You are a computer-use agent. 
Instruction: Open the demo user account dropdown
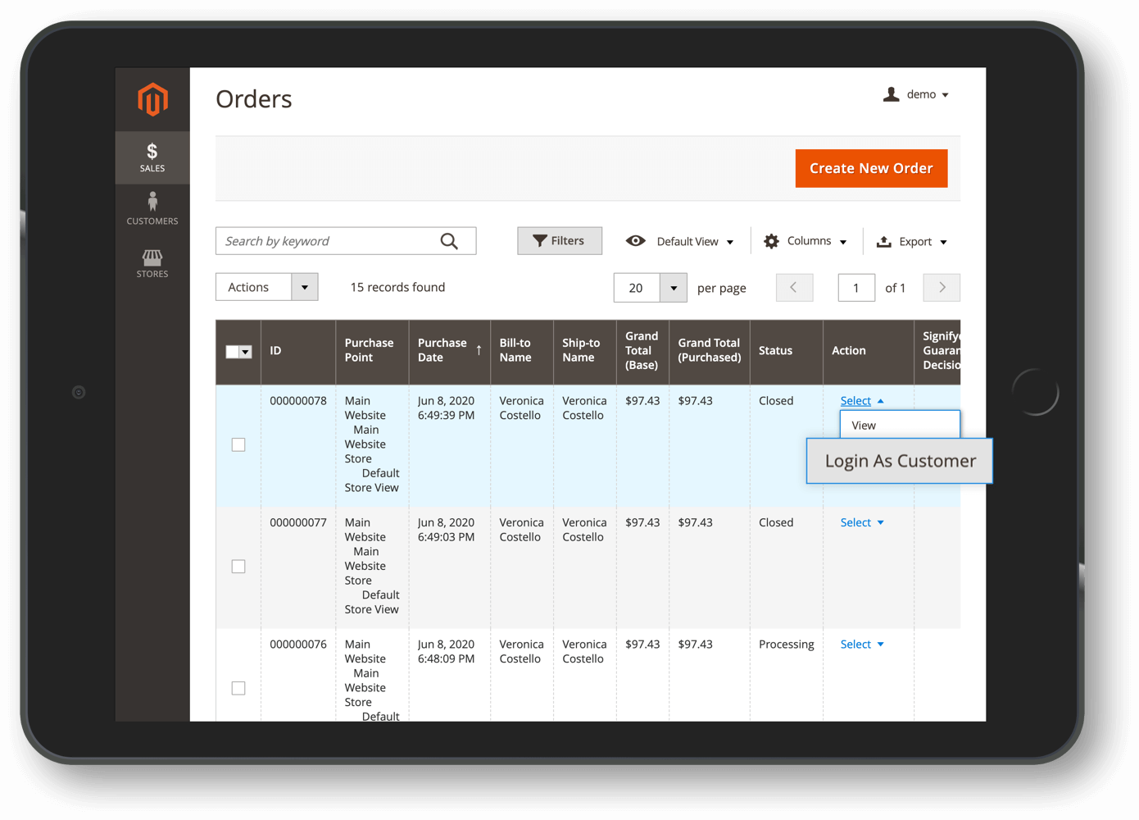click(x=916, y=94)
